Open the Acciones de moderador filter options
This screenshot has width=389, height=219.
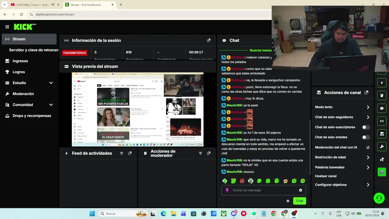pyautogui.click(x=200, y=153)
